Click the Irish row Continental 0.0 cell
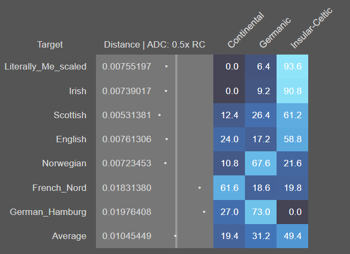This screenshot has width=350, height=254. pos(229,91)
